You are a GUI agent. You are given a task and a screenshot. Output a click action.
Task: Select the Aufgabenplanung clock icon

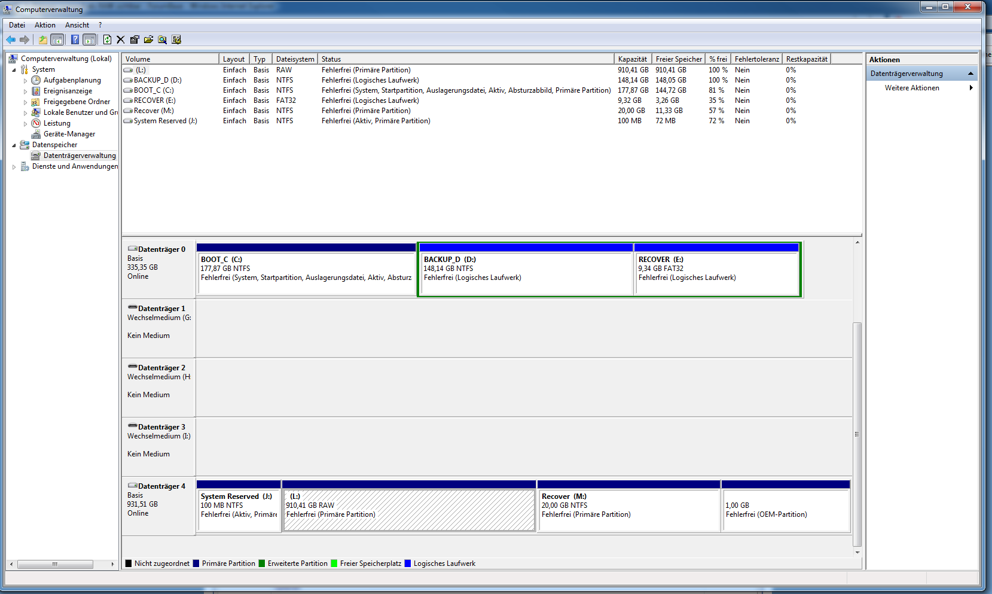click(36, 80)
